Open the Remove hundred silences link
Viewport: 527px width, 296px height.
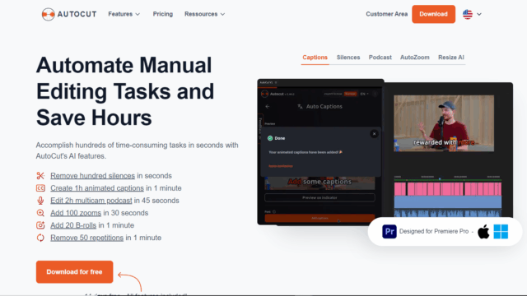92,175
